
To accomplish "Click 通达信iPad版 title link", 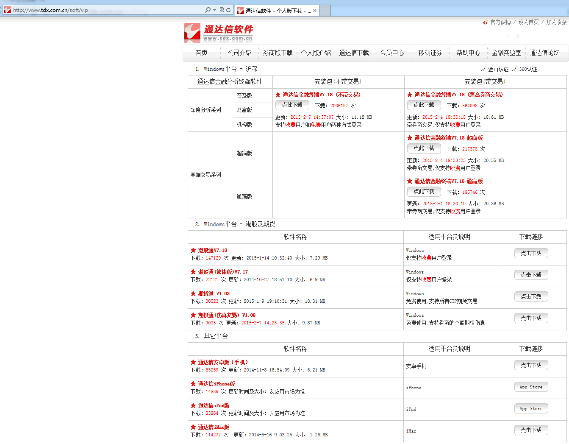I will 214,405.
